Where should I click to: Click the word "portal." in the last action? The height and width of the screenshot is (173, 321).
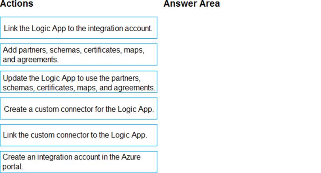pyautogui.click(x=13, y=166)
